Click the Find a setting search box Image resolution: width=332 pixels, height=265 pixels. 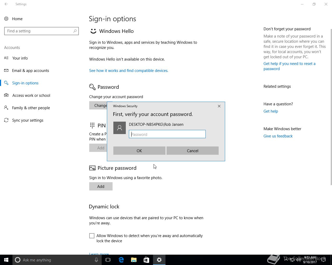(41, 31)
